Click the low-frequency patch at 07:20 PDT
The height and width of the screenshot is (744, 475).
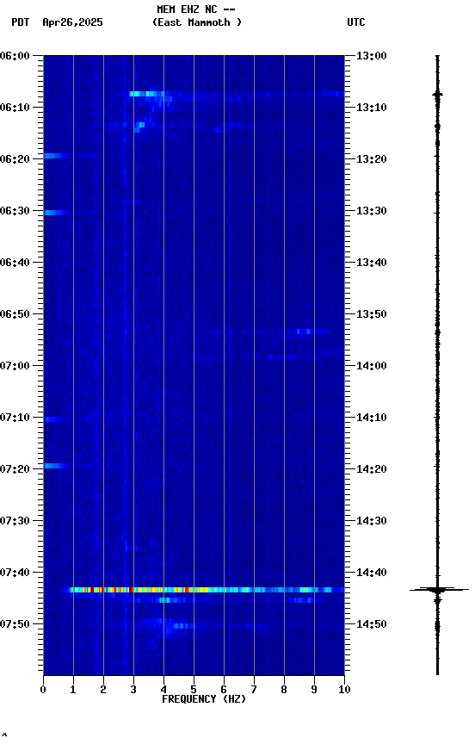(55, 466)
